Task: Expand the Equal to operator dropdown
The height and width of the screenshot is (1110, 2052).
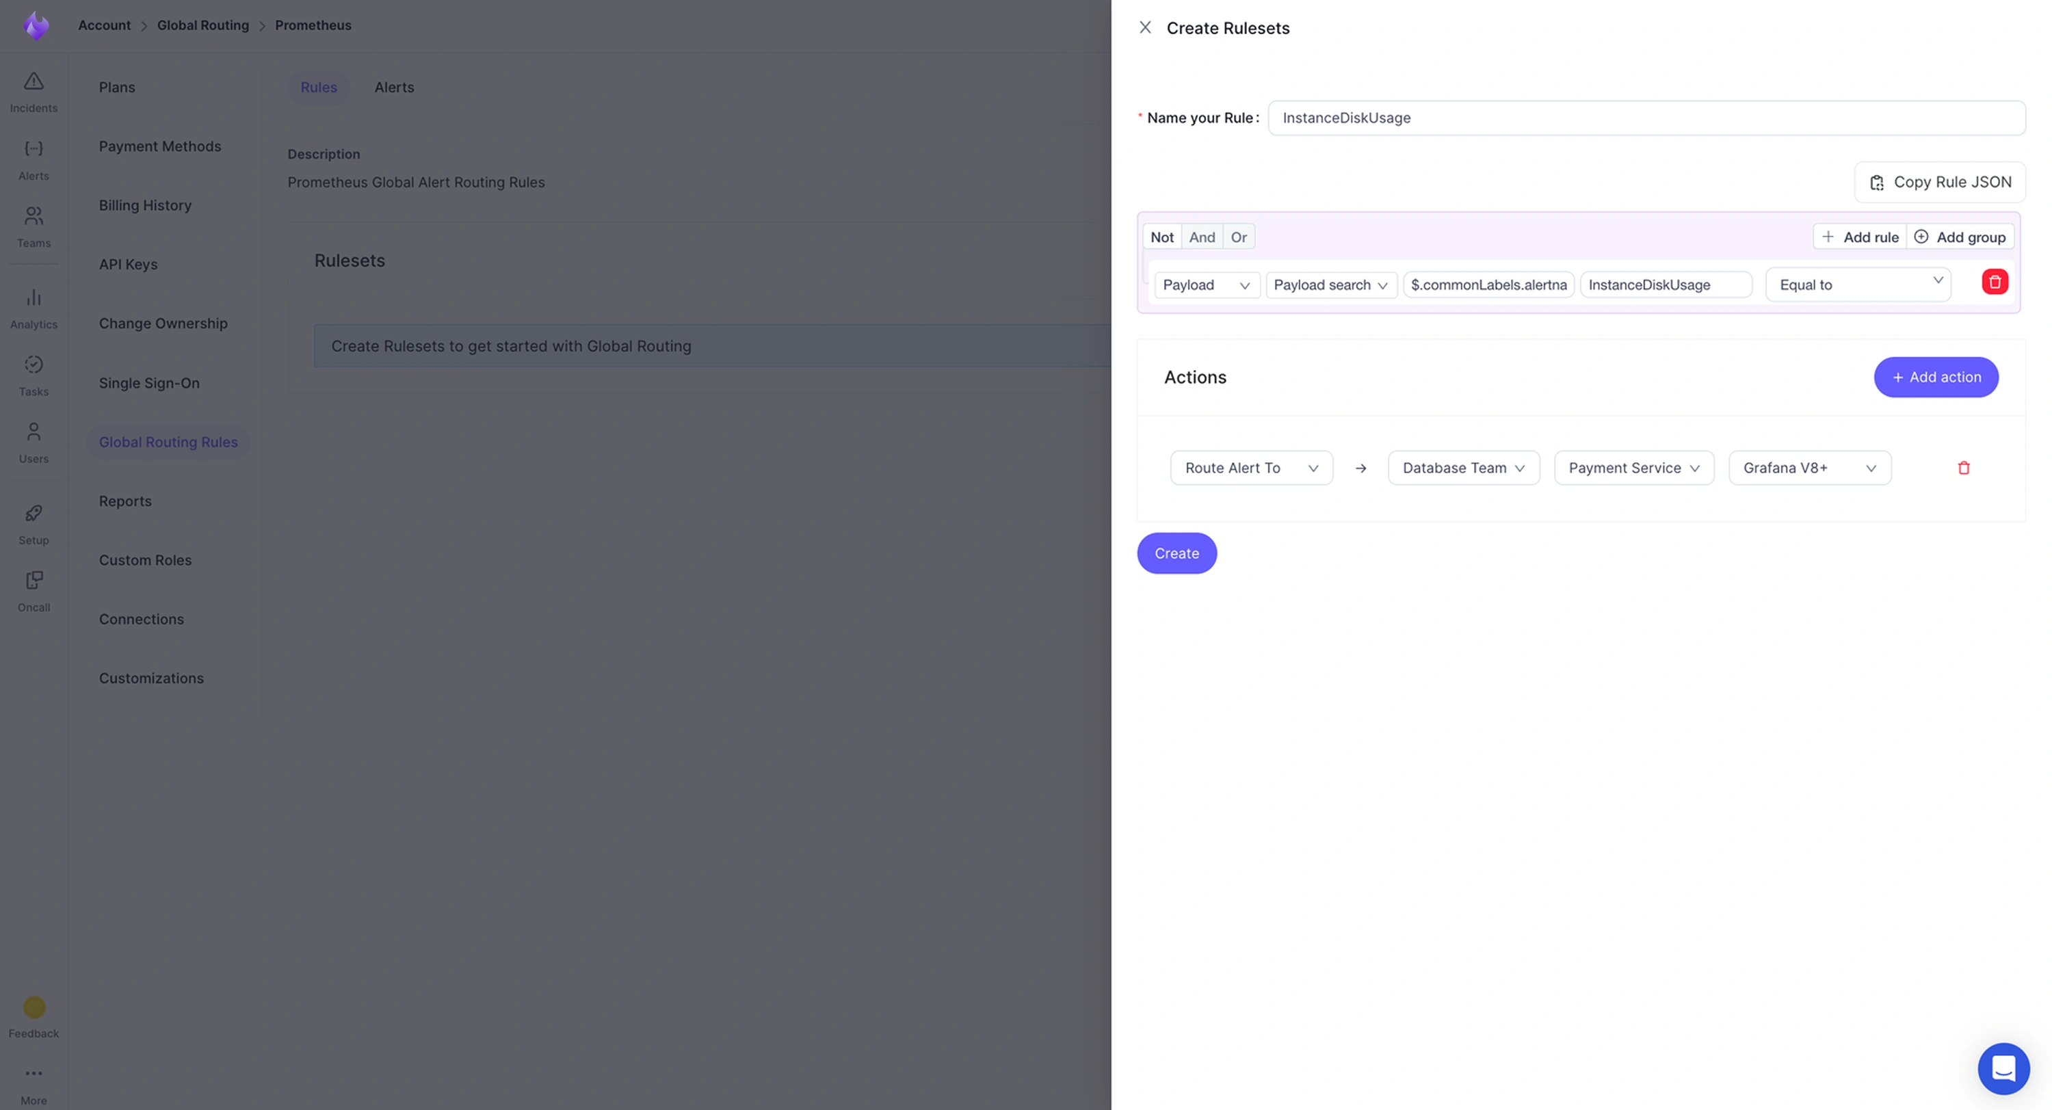Action: [x=1858, y=285]
